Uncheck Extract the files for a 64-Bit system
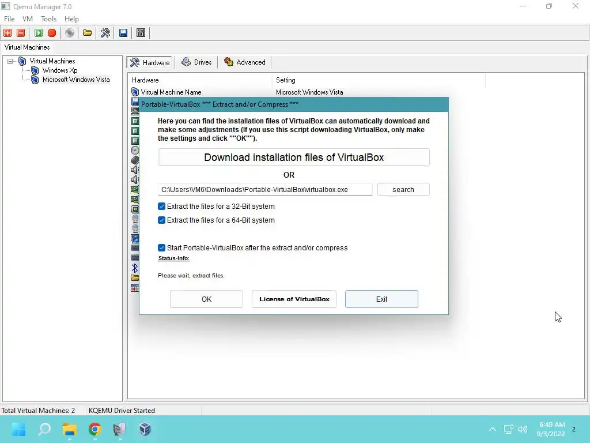Screen dimensions: 590x443 click(161, 220)
